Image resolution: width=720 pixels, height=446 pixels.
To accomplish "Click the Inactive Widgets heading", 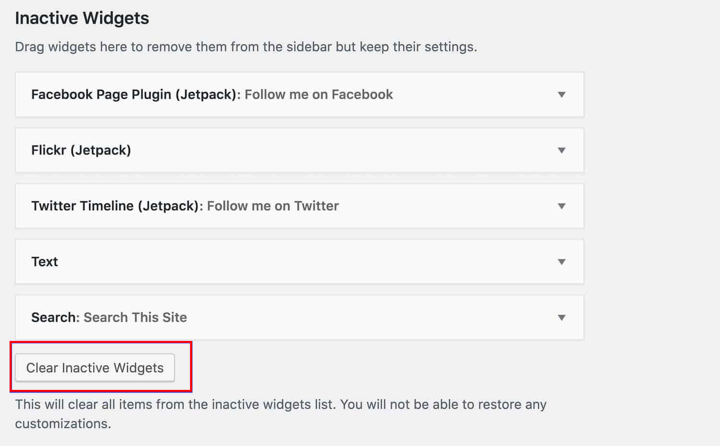I will [x=82, y=18].
